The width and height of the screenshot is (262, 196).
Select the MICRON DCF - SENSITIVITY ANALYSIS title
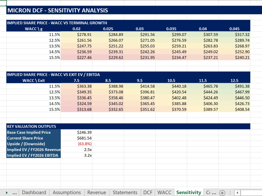tap(58, 10)
